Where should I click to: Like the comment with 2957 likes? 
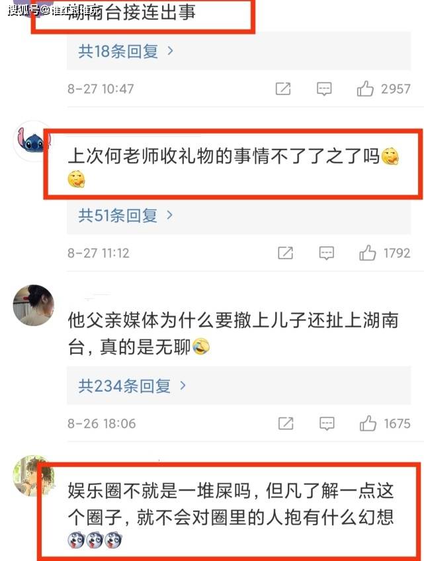[365, 89]
